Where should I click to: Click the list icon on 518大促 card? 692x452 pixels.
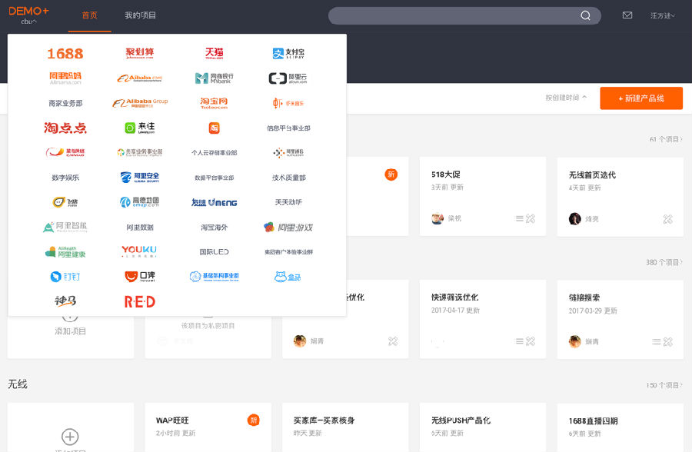pos(519,219)
